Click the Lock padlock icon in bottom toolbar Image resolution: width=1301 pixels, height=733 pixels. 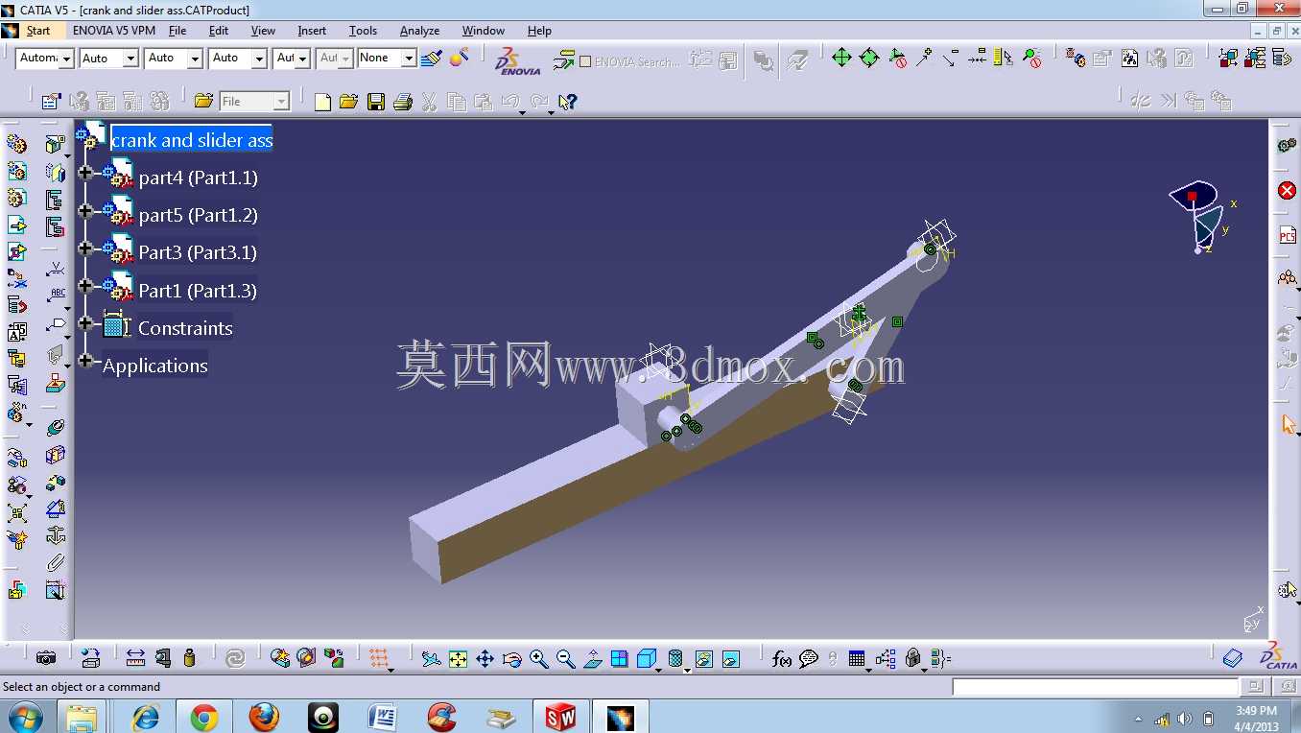[x=912, y=658]
